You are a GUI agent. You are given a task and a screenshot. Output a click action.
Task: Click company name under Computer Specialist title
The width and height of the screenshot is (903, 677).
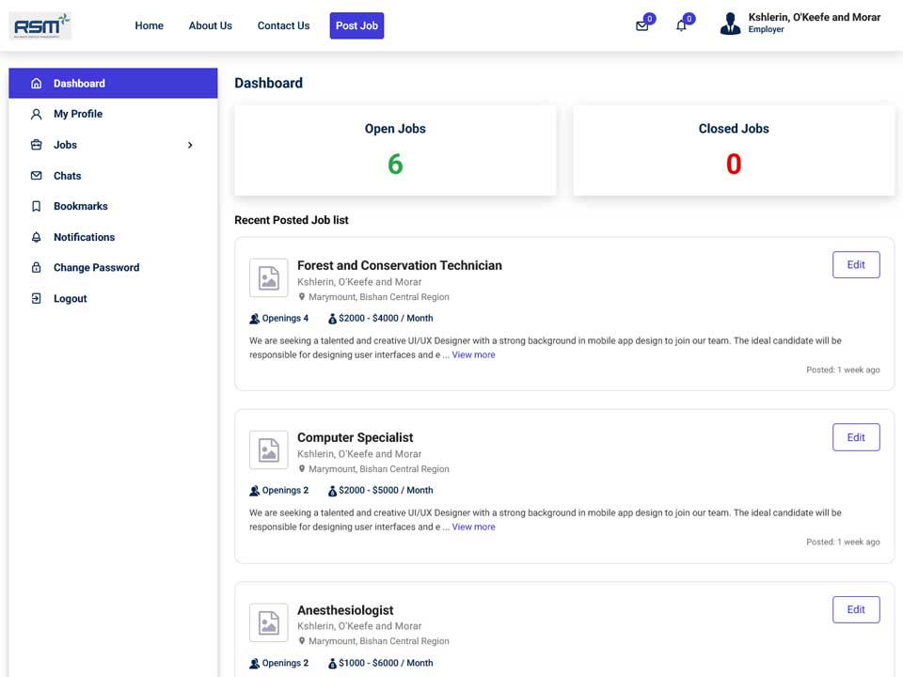(359, 454)
